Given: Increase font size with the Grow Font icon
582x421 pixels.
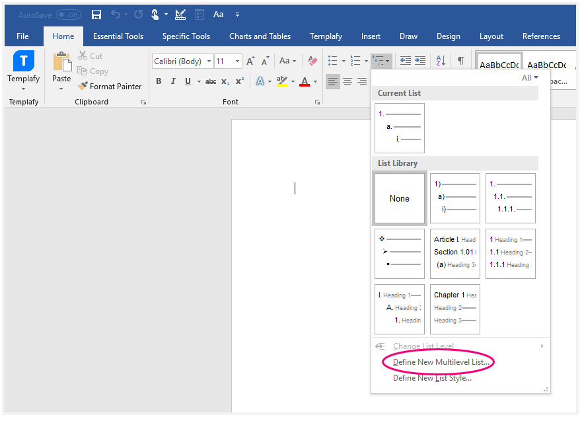Looking at the screenshot, I should (250, 61).
